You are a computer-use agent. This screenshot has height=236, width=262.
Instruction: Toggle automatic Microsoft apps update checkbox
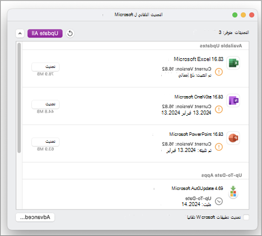[246, 217]
